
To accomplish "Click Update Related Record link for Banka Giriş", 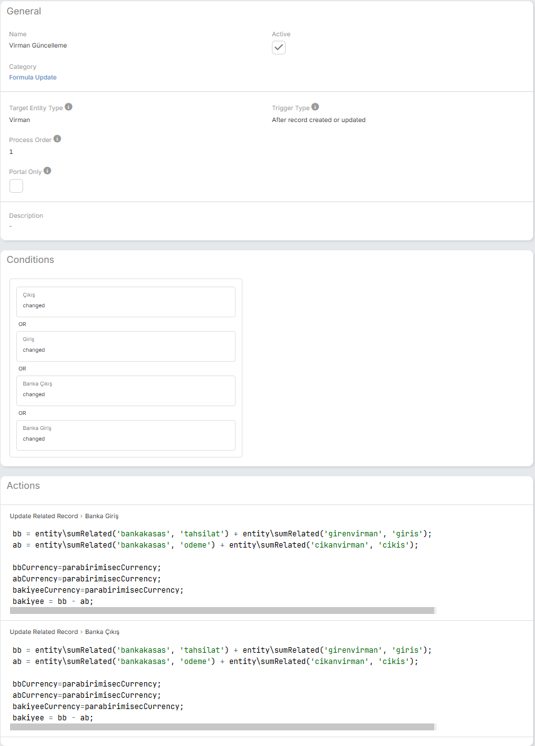I will 44,516.
